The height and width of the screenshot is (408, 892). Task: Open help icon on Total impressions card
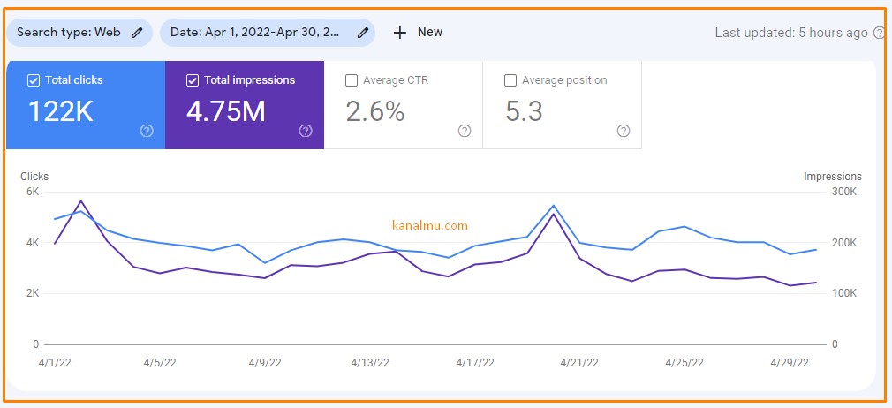(306, 132)
